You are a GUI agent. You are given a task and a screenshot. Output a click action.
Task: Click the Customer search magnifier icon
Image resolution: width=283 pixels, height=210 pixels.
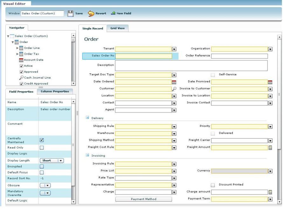point(174,89)
